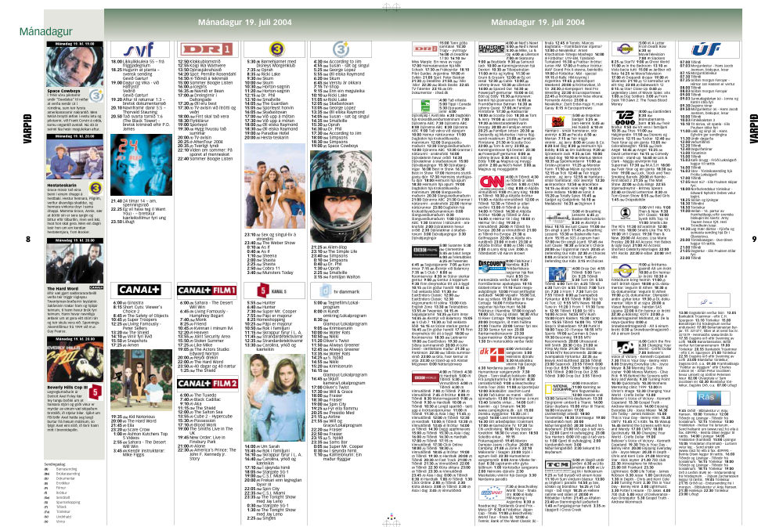
Task: Open the two women photo under Kanal 5
Action: [274, 398]
